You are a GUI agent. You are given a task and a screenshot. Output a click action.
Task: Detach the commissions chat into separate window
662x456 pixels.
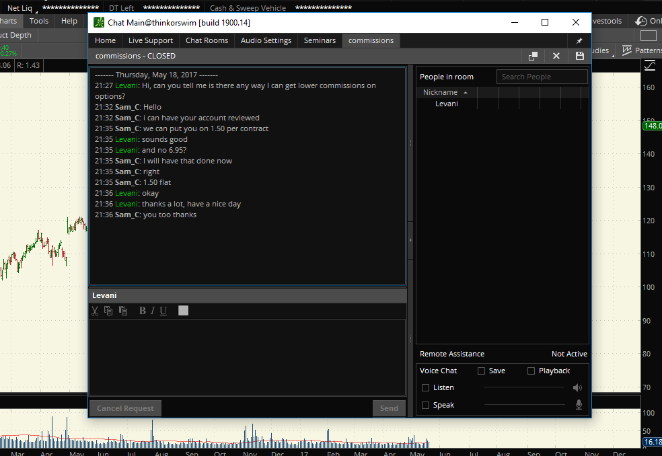coord(533,56)
